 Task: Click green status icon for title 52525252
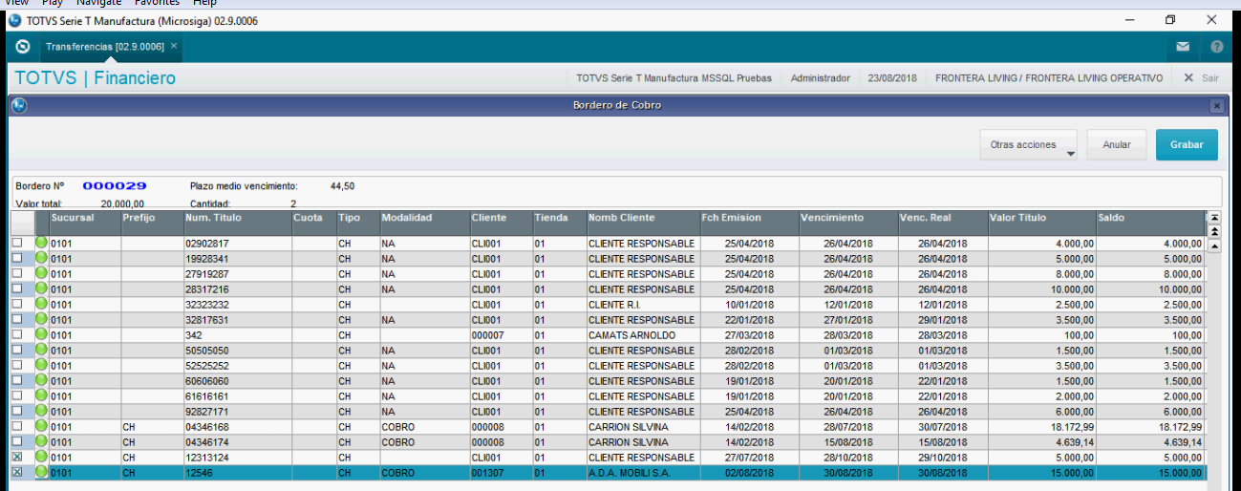click(42, 366)
